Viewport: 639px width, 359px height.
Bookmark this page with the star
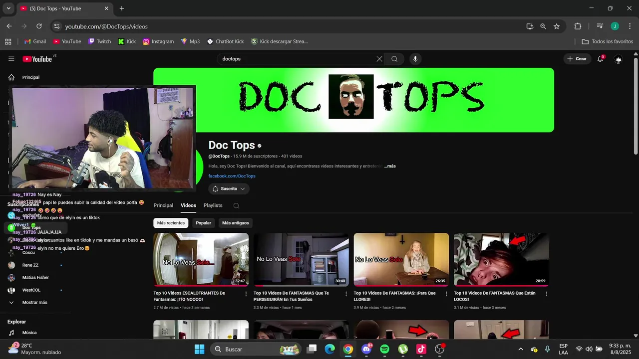557,26
